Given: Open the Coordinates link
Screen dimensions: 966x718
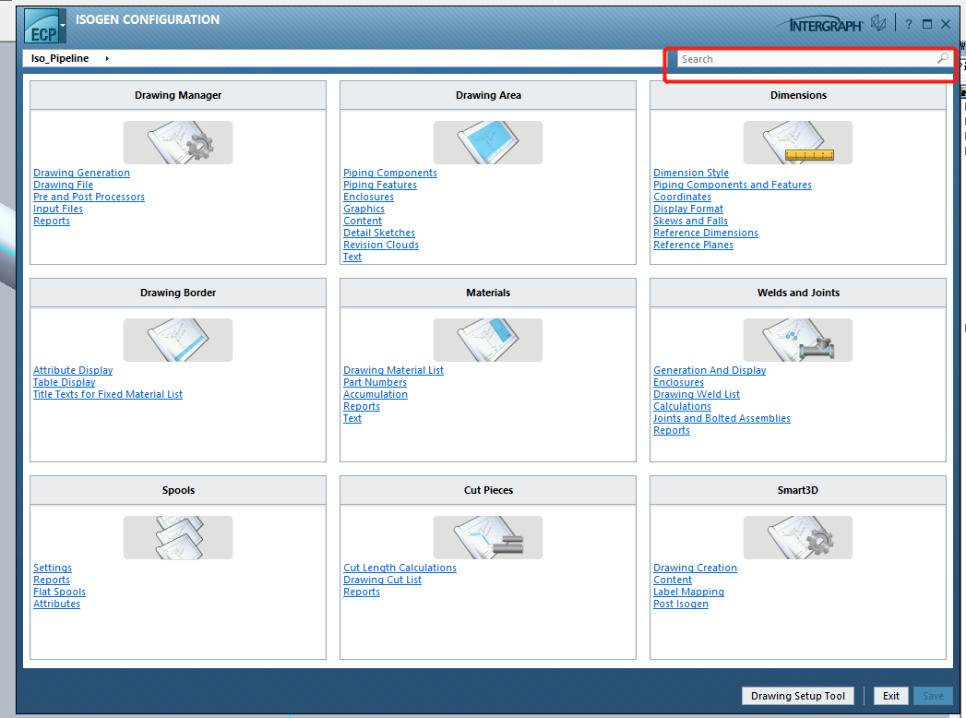Looking at the screenshot, I should [x=682, y=197].
